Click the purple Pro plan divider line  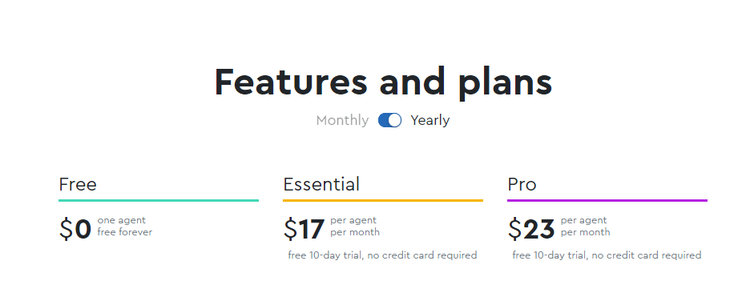coord(607,200)
